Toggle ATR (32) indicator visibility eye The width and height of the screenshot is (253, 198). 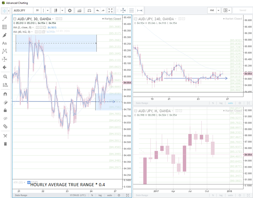tap(29, 182)
